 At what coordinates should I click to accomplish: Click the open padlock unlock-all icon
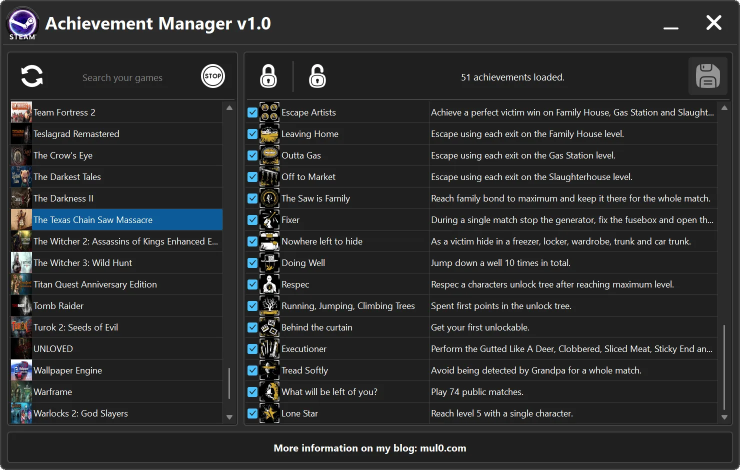point(317,76)
